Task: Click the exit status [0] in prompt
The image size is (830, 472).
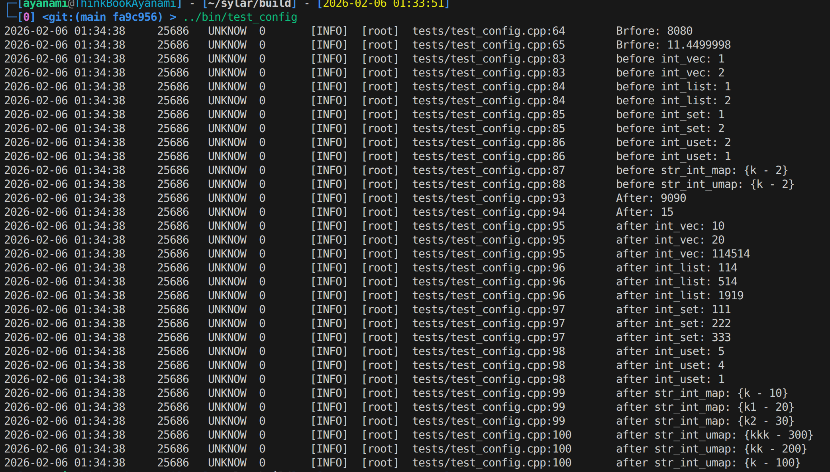Action: pos(26,17)
